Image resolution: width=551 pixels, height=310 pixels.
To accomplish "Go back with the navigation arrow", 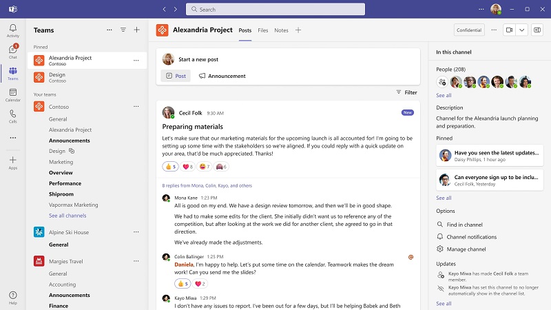I will [x=164, y=9].
